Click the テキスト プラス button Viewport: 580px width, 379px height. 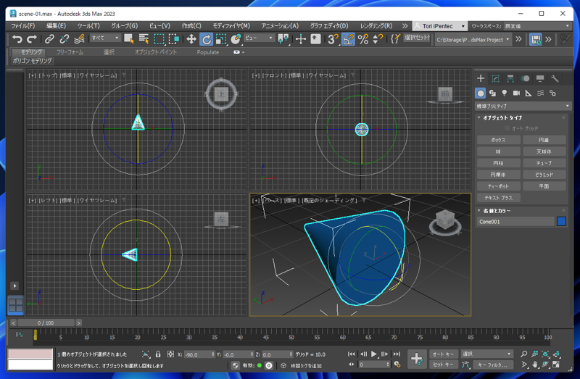tap(498, 198)
